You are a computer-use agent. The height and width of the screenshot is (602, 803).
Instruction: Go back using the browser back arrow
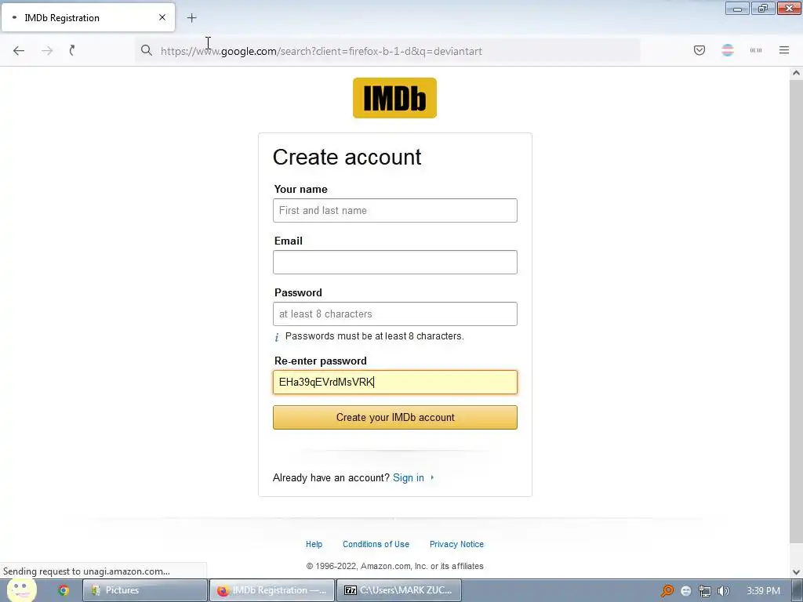tap(19, 51)
